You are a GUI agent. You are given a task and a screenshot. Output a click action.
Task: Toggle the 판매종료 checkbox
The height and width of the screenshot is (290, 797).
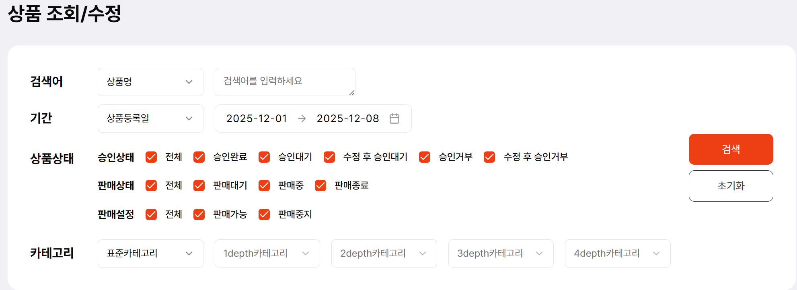point(320,186)
